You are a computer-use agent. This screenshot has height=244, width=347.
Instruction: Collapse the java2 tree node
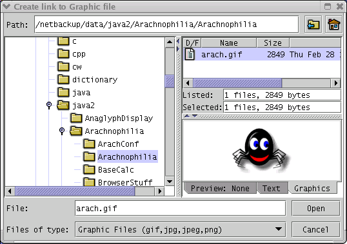point(49,105)
